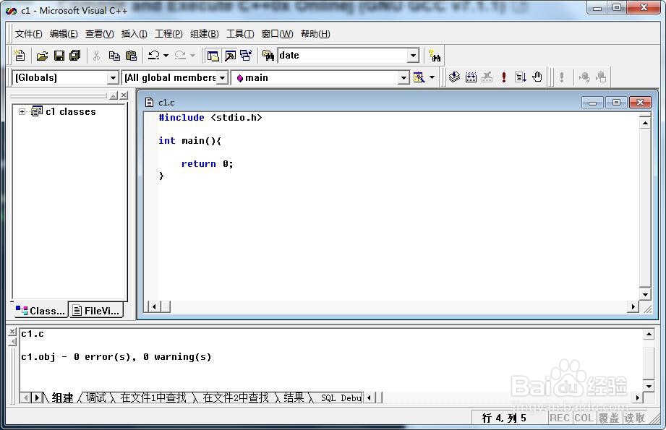Click the editor vertical scrollbar up arrow
The width and height of the screenshot is (666, 430).
point(645,123)
